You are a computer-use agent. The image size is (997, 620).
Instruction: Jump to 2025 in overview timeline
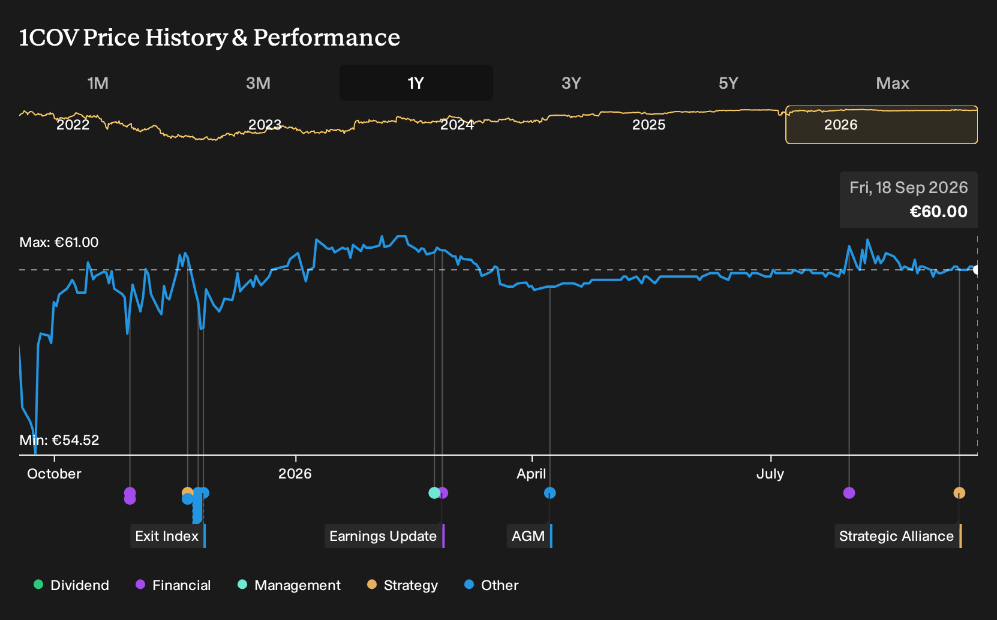pos(648,125)
